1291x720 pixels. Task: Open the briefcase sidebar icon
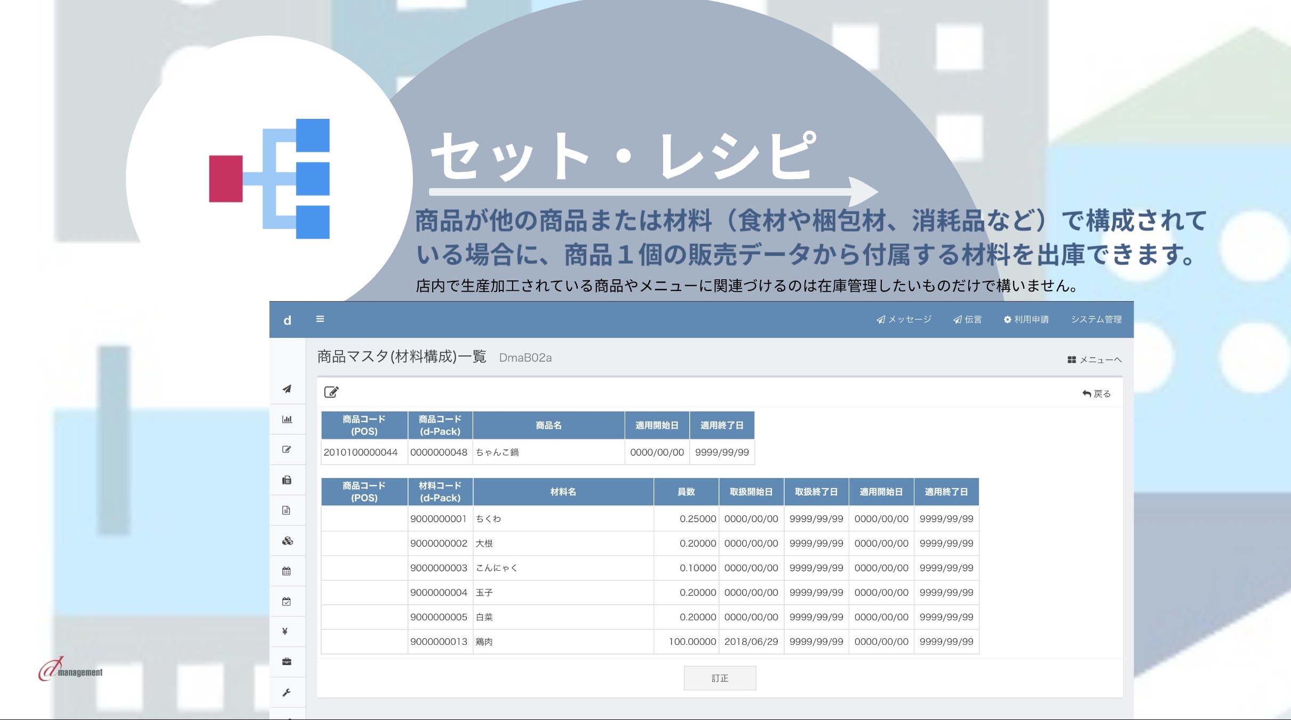287,662
